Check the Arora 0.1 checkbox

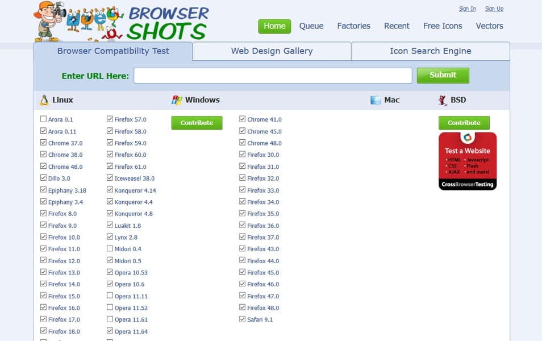pyautogui.click(x=43, y=119)
